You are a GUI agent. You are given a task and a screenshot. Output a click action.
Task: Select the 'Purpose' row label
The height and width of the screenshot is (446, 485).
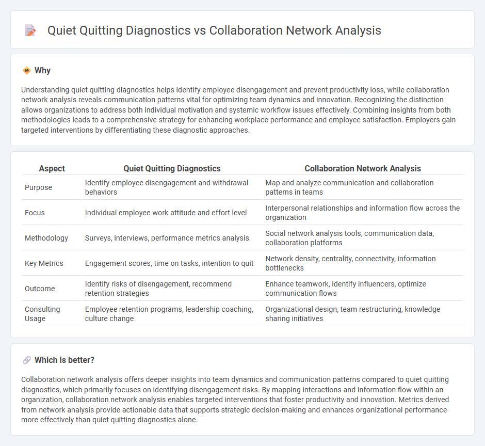(x=38, y=187)
